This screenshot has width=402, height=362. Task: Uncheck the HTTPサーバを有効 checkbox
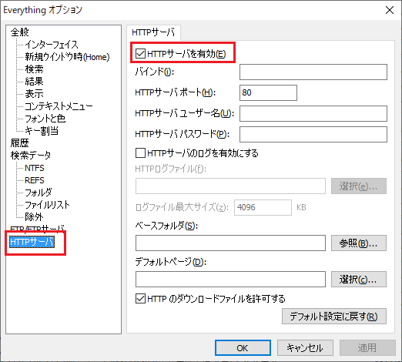pyautogui.click(x=140, y=54)
